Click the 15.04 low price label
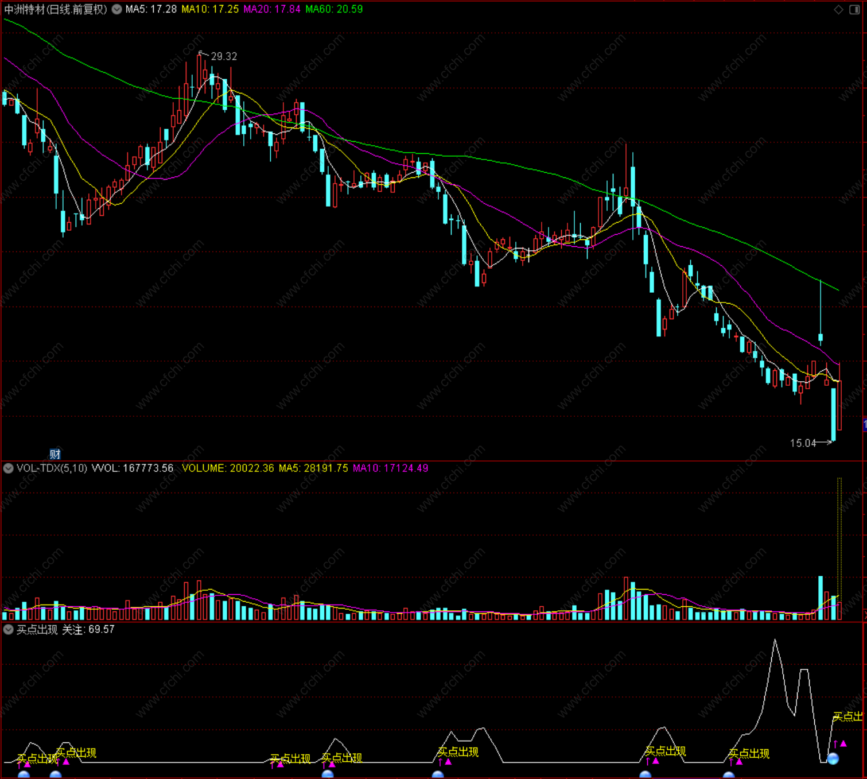Image resolution: width=867 pixels, height=779 pixels. click(803, 443)
